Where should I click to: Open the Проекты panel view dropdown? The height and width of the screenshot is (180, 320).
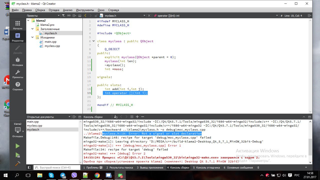pyautogui.click(x=59, y=16)
